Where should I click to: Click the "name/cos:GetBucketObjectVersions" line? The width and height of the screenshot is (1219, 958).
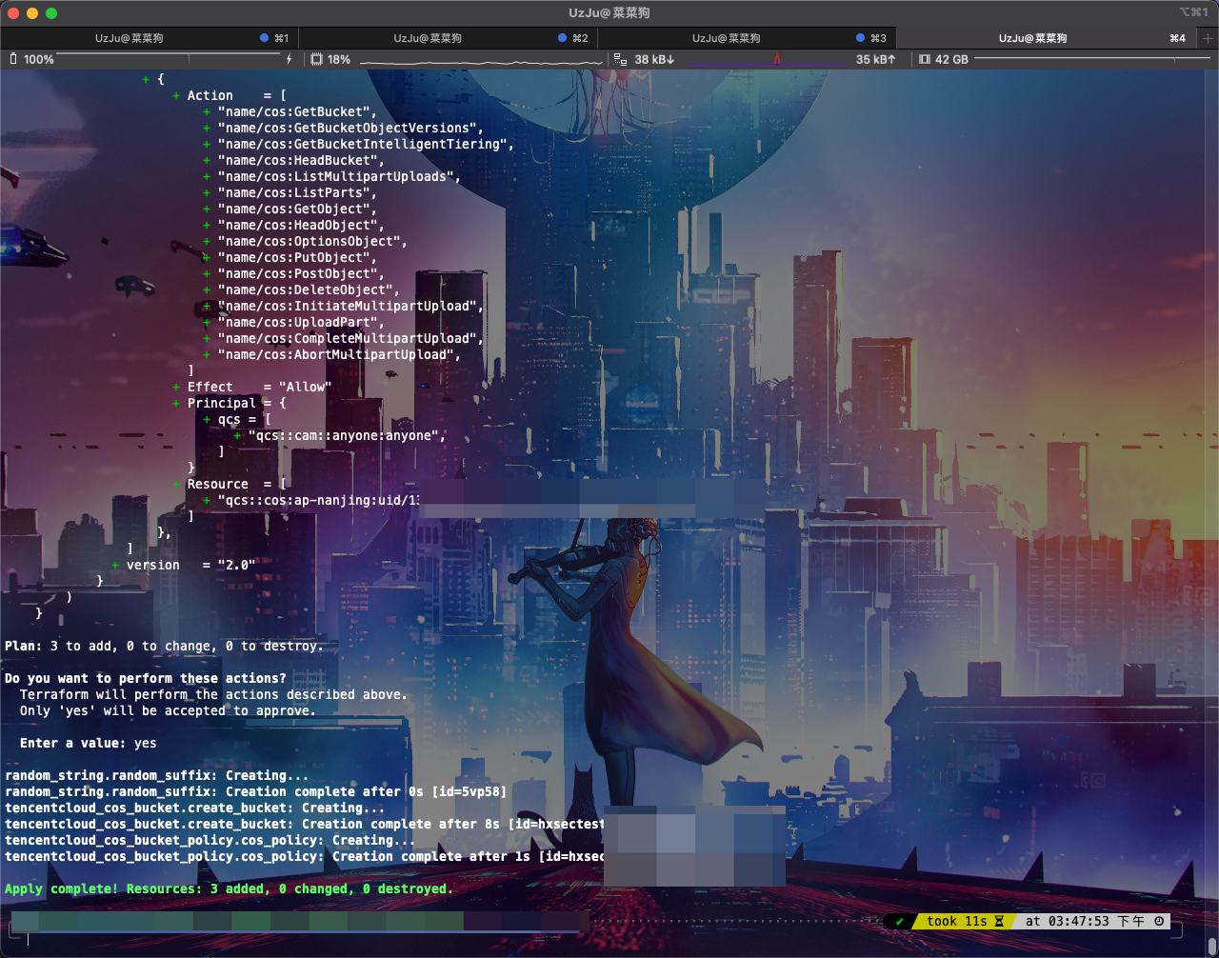tap(344, 128)
